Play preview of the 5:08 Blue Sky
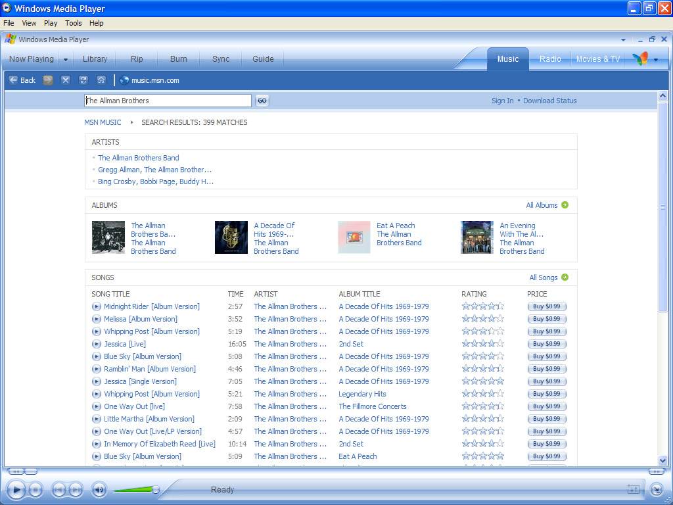 tap(97, 356)
